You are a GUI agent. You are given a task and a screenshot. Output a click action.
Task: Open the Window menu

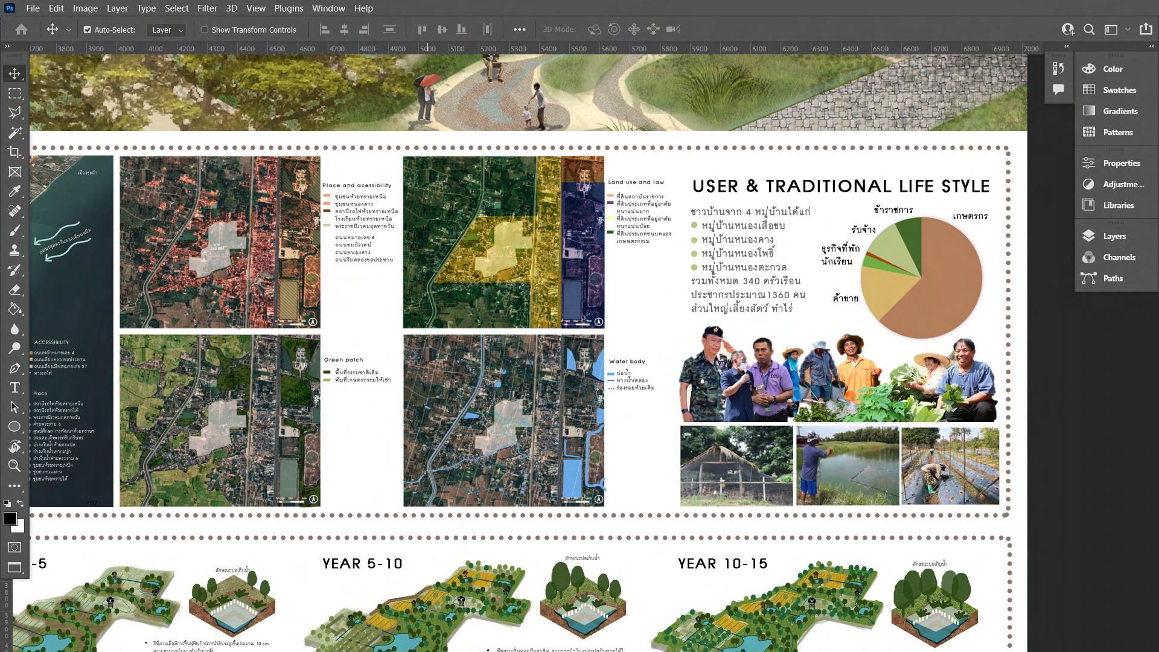(328, 8)
